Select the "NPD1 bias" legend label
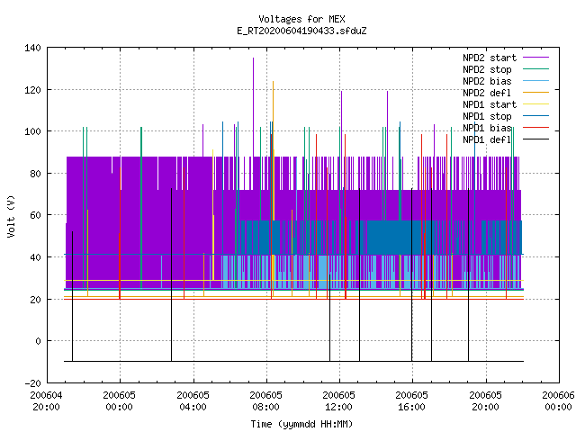This screenshot has width=576, height=432. 487,128
